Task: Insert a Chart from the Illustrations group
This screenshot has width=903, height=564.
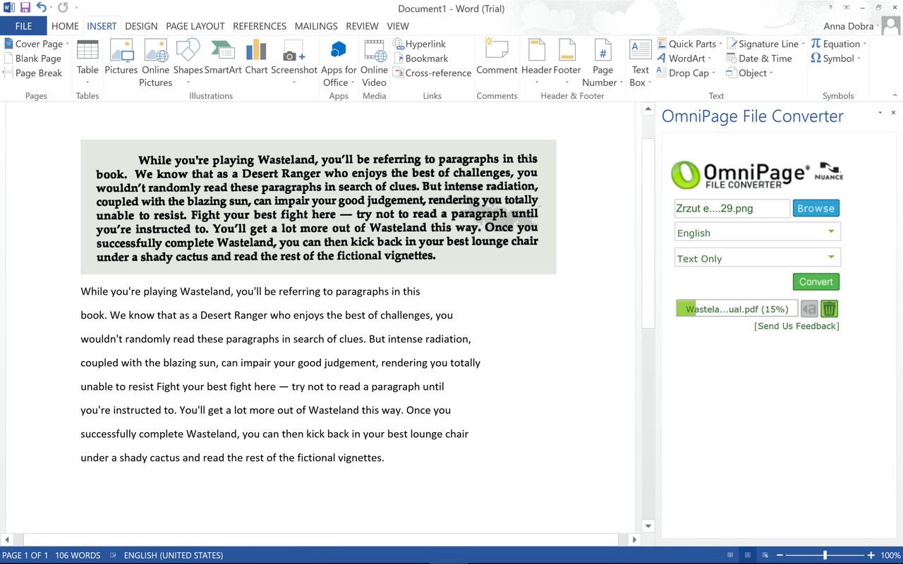Action: point(256,58)
